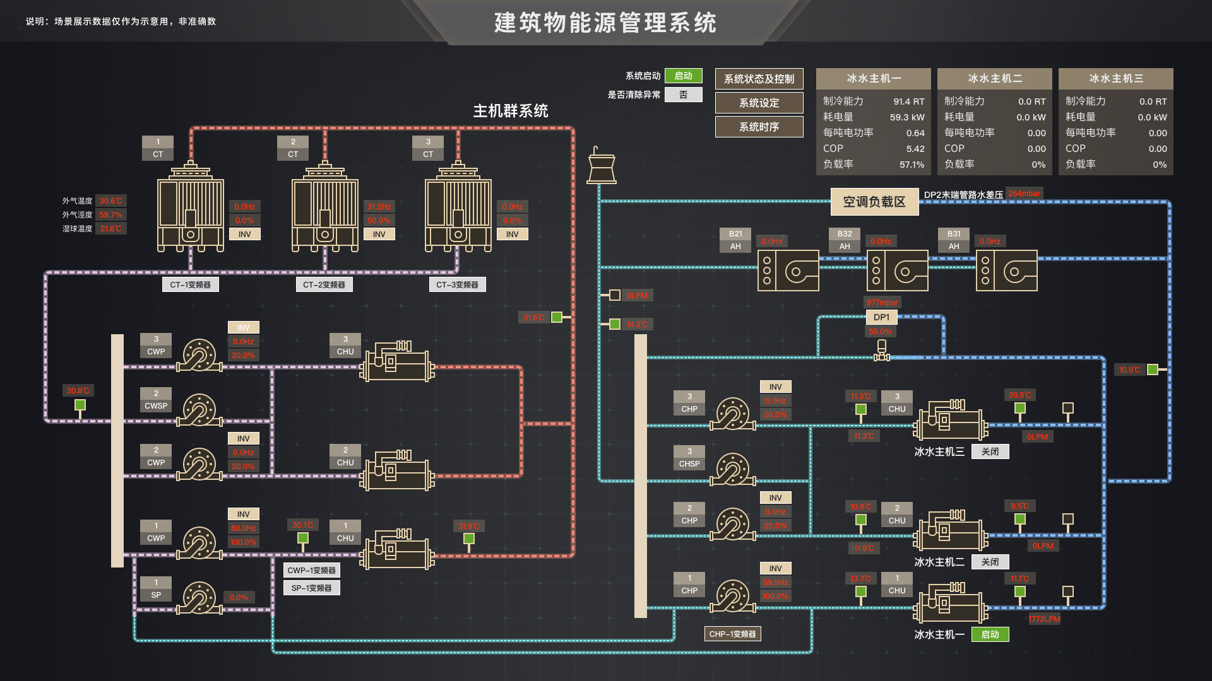Click the green 31.6℃ temperature sensor indicator
This screenshot has height=681, width=1212.
click(x=557, y=317)
